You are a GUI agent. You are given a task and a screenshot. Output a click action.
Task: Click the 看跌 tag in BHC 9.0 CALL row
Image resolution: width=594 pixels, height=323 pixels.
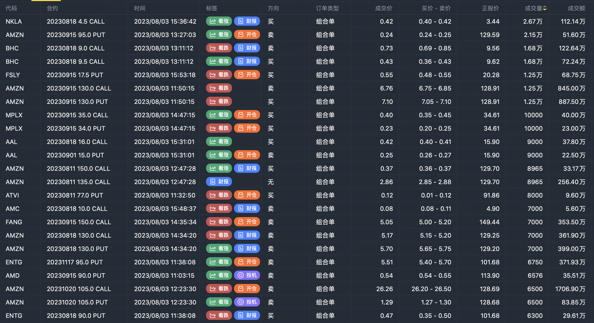click(219, 48)
